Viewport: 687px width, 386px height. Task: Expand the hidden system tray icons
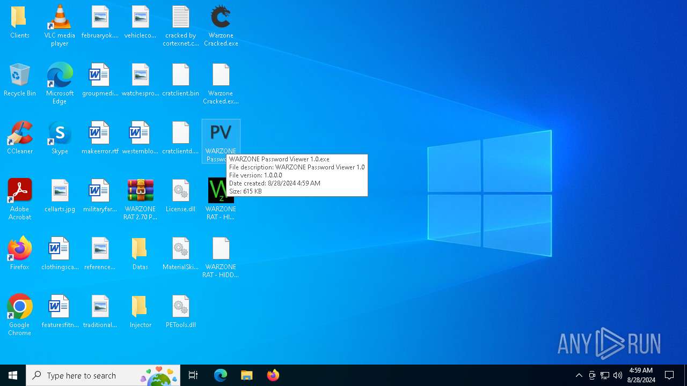[579, 375]
